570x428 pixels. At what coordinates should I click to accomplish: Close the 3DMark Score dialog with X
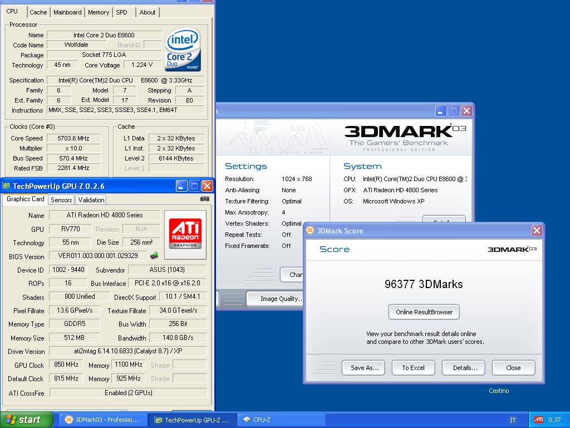537,230
